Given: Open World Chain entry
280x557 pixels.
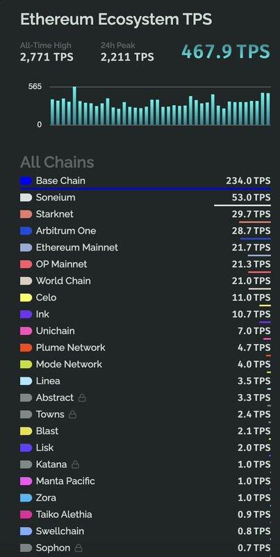Looking at the screenshot, I should [x=145, y=281].
